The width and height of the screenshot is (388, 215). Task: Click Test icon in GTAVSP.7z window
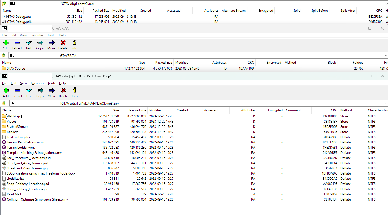pos(29,43)
